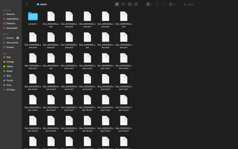Click the forward navigation chevron

33,4
